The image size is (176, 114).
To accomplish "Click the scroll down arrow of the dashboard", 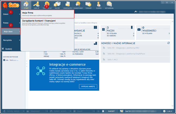I will tap(172, 106).
